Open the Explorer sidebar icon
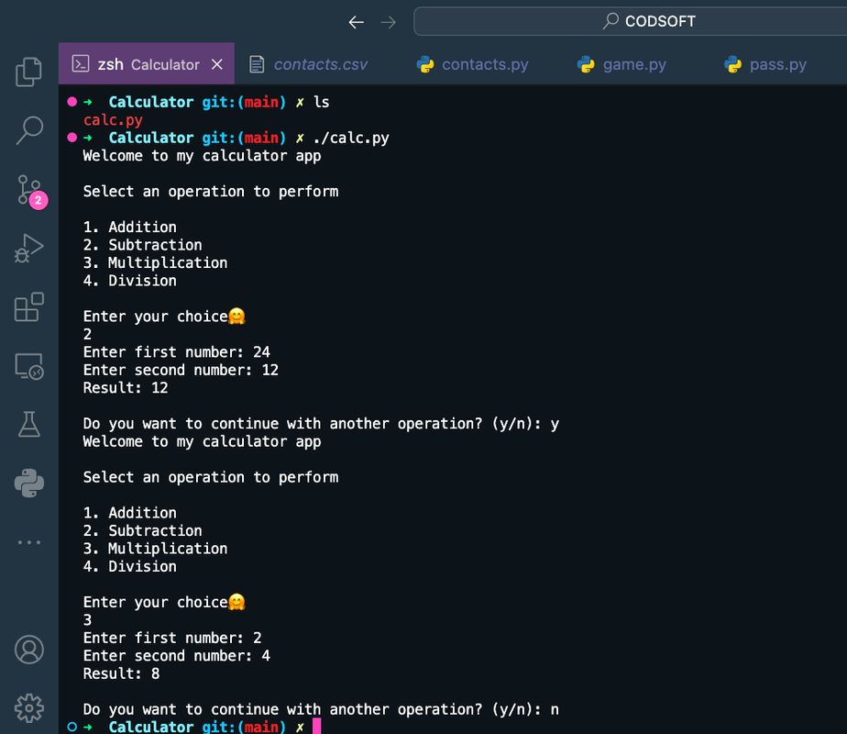The width and height of the screenshot is (847, 734). click(x=28, y=72)
